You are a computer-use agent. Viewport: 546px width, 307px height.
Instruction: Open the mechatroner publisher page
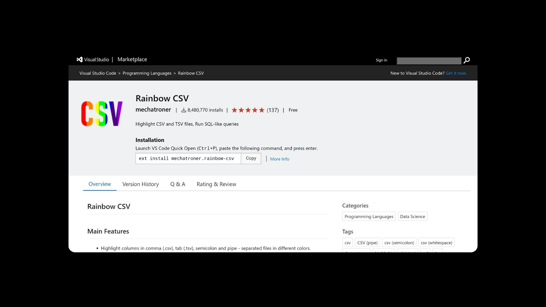tap(153, 109)
